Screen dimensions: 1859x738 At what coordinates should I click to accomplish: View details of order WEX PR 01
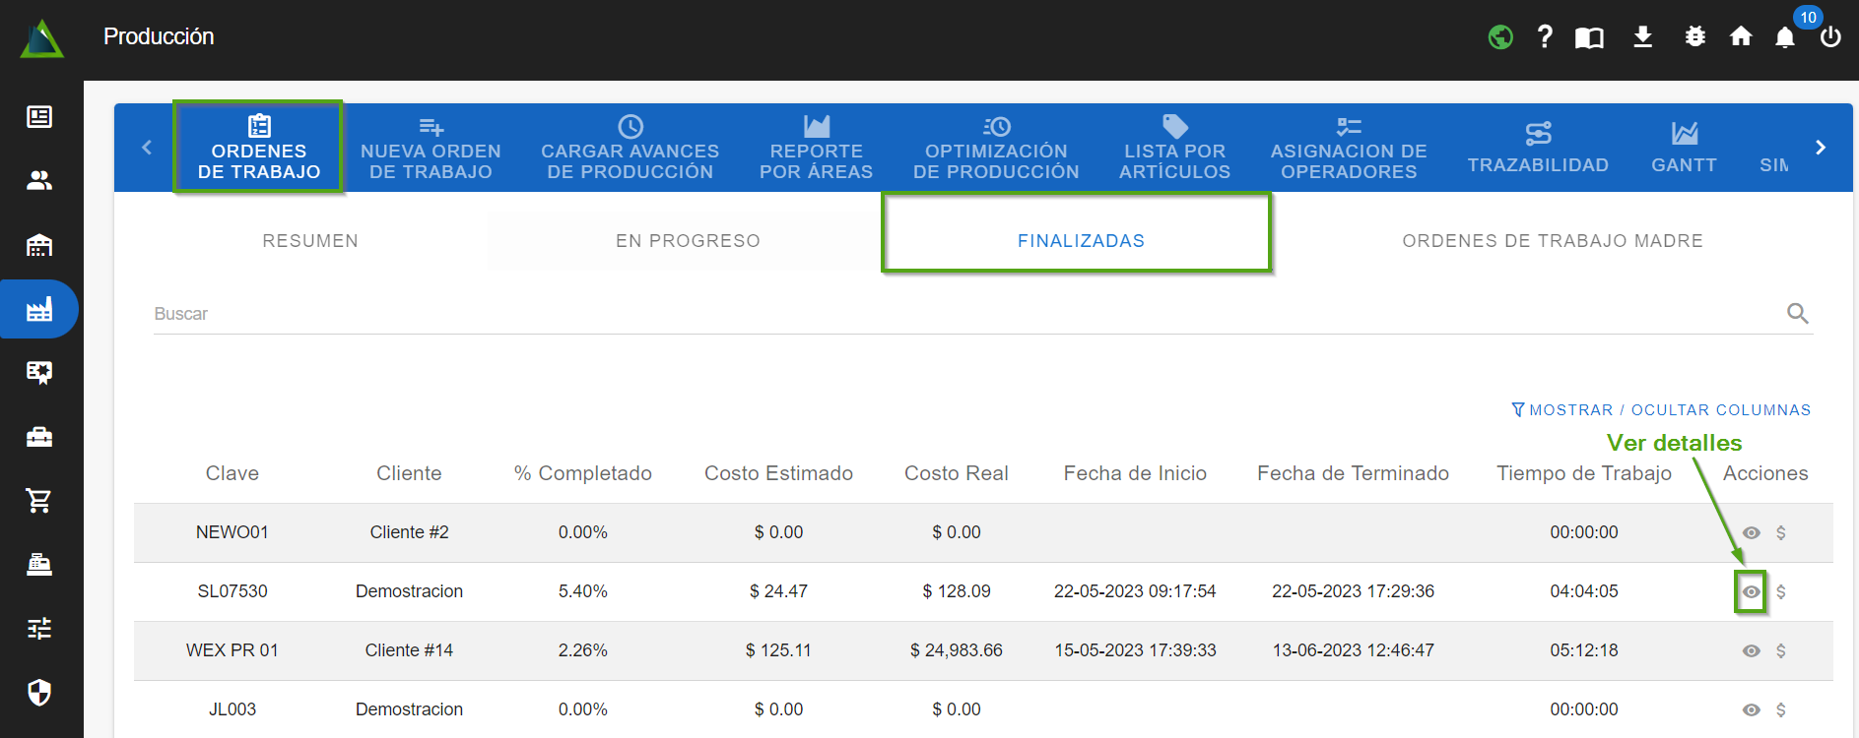pos(1751,651)
